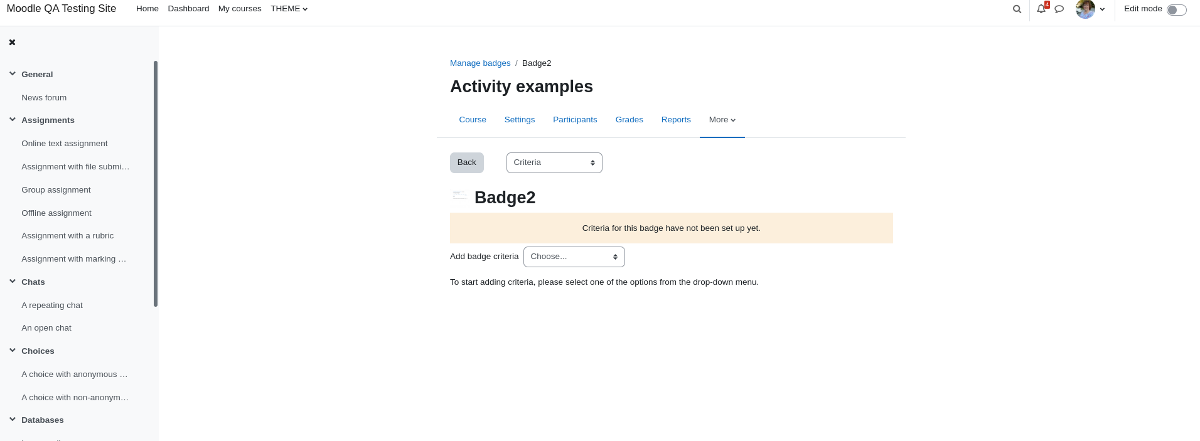
Task: Expand the More tab menu
Action: tap(722, 120)
